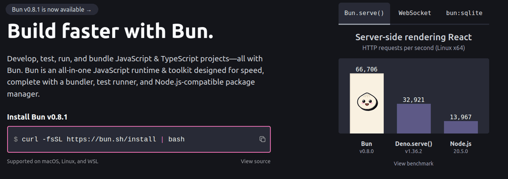
Task: Click the "Supported on macOS, Linux, and WSL" note
Action: pyautogui.click(x=53, y=161)
